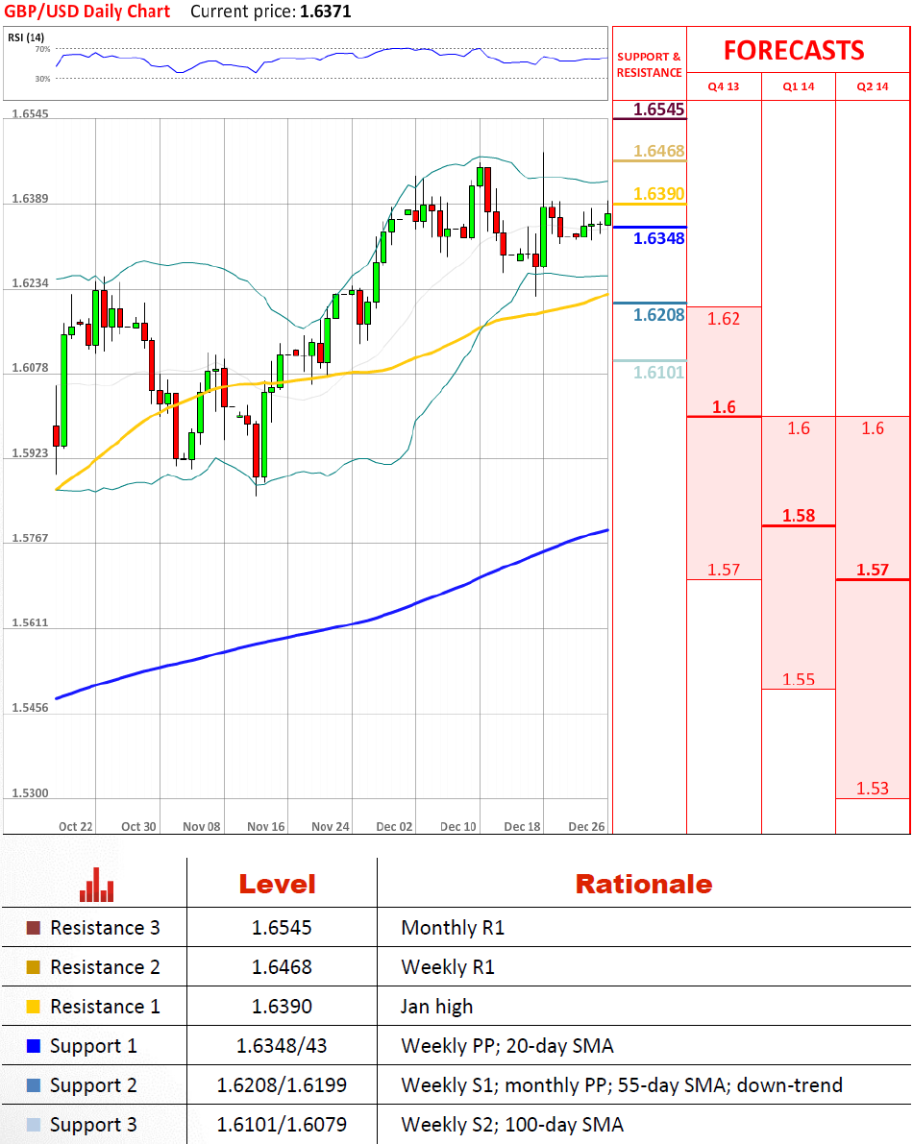
Task: Select the Support 2 steel-blue color swatch
Action: [x=33, y=1085]
